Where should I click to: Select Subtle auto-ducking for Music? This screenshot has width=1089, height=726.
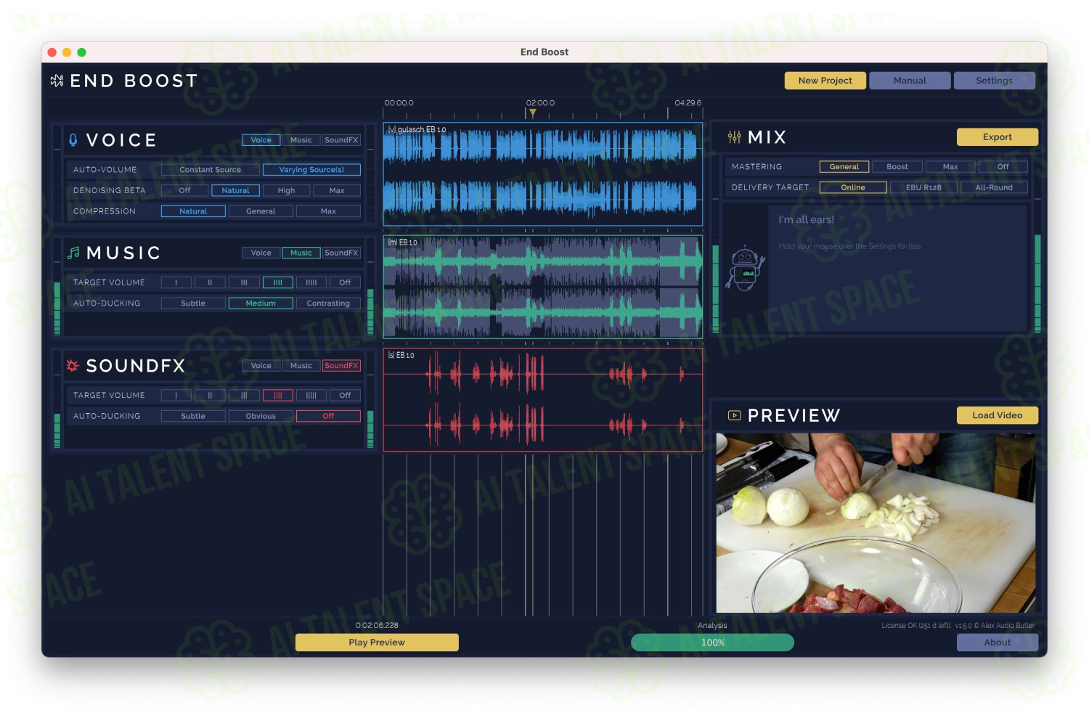coord(193,303)
